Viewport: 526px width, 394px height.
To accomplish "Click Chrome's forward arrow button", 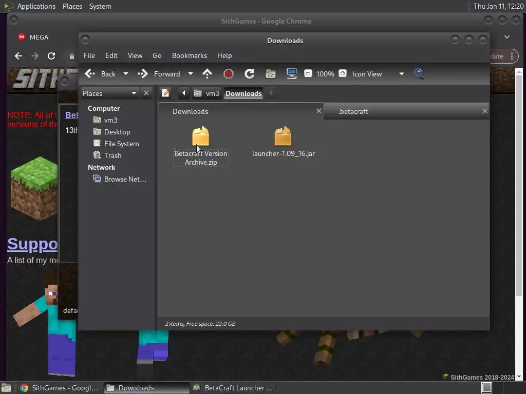I will pyautogui.click(x=35, y=56).
